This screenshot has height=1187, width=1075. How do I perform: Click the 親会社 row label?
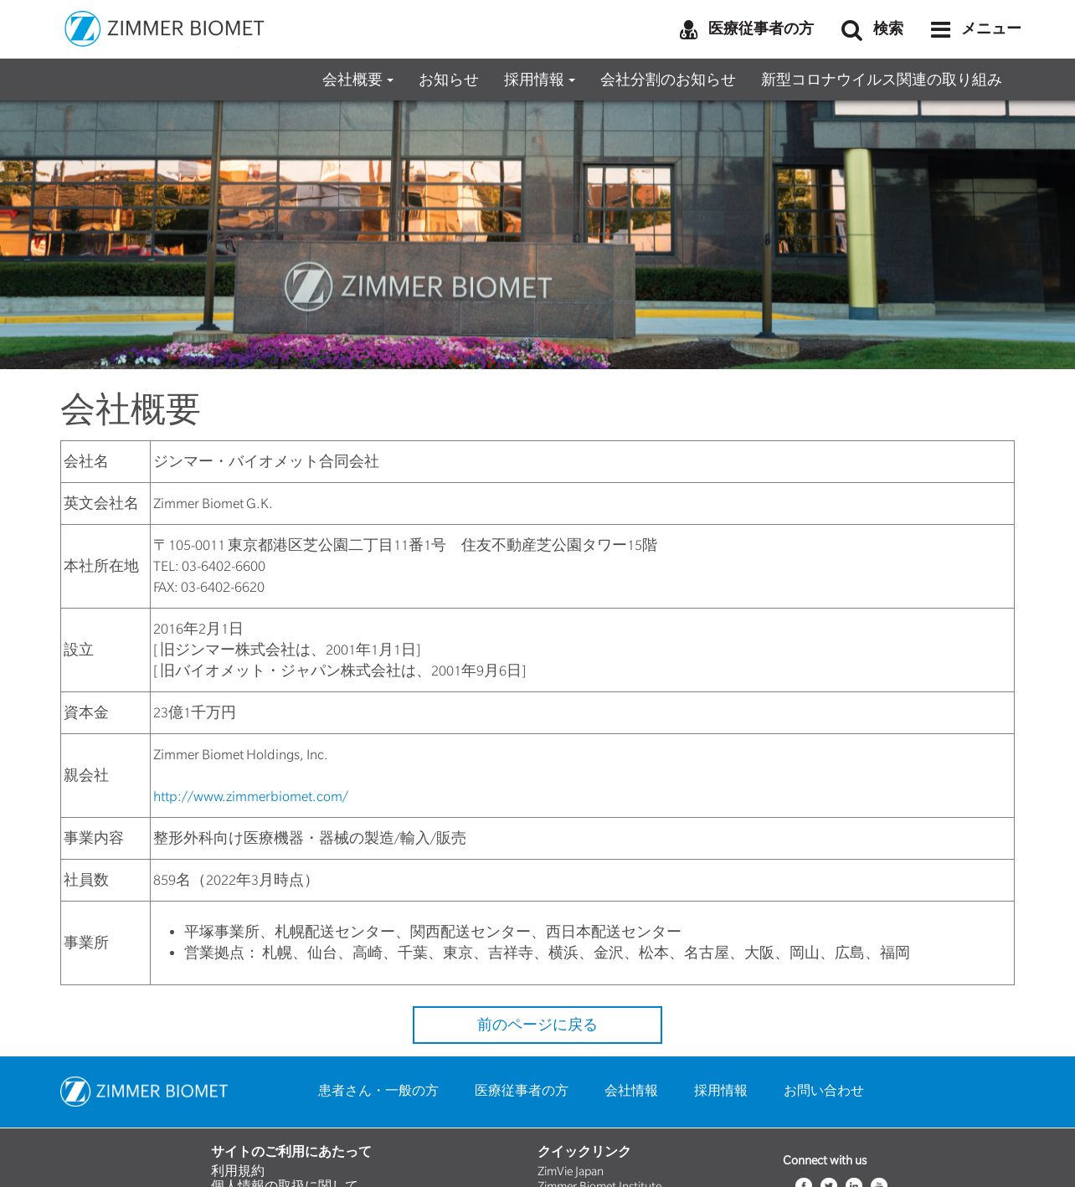[86, 775]
